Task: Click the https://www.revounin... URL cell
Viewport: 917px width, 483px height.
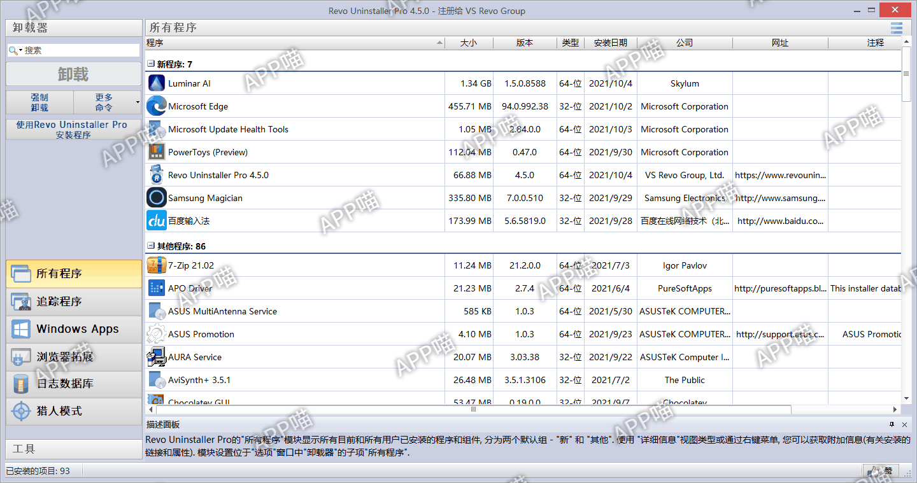Action: coord(780,175)
